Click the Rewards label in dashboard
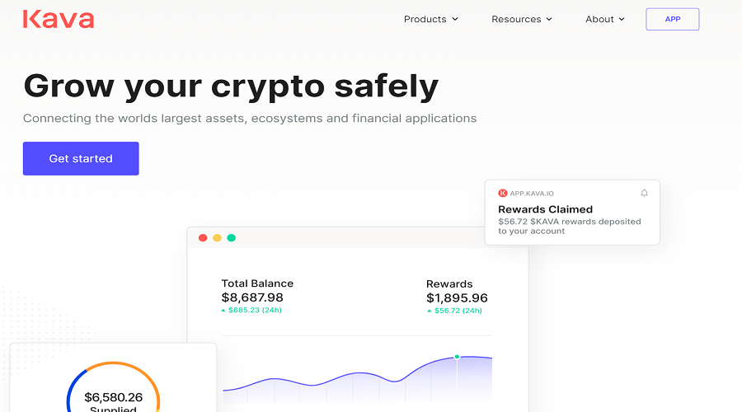This screenshot has height=412, width=742. coord(449,283)
